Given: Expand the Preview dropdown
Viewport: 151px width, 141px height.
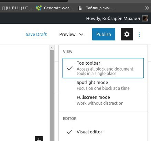Looking at the screenshot, I should click(71, 34).
